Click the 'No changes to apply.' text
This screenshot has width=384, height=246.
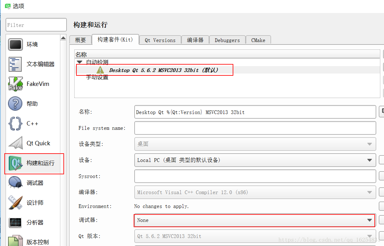coord(162,206)
